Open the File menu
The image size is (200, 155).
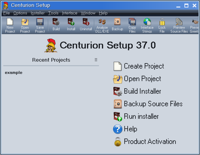click(x=7, y=13)
